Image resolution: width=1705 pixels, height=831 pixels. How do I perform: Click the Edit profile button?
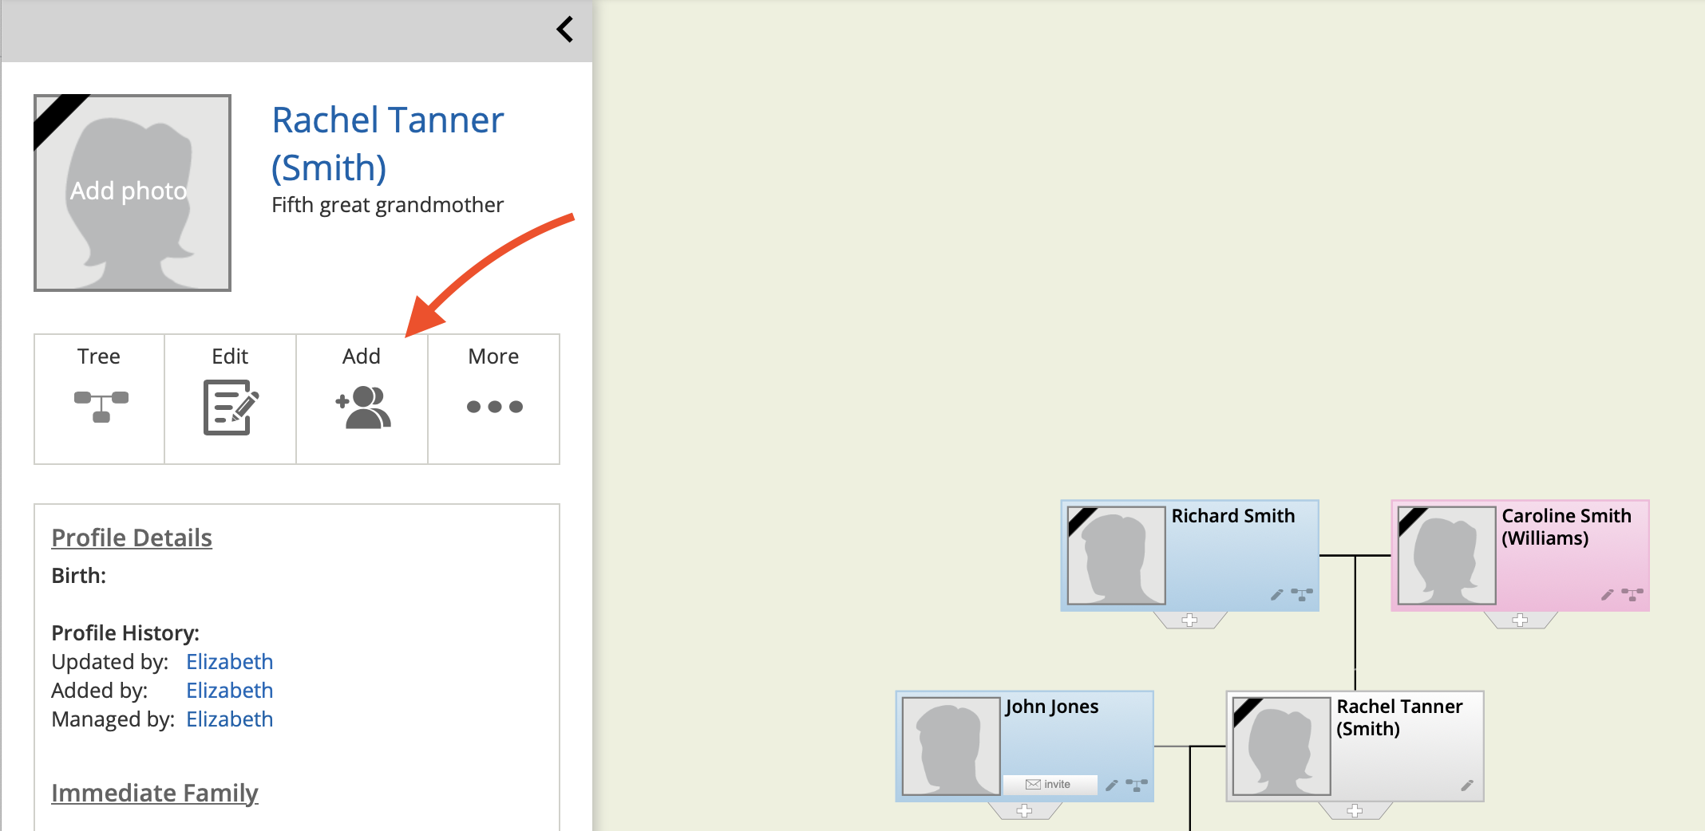tap(231, 399)
